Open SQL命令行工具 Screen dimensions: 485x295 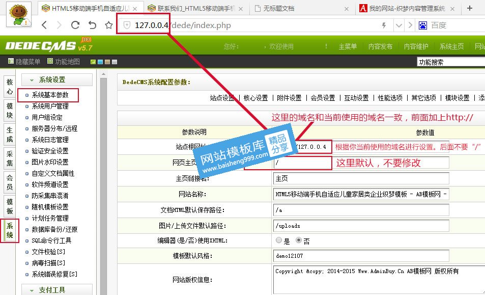(51, 240)
